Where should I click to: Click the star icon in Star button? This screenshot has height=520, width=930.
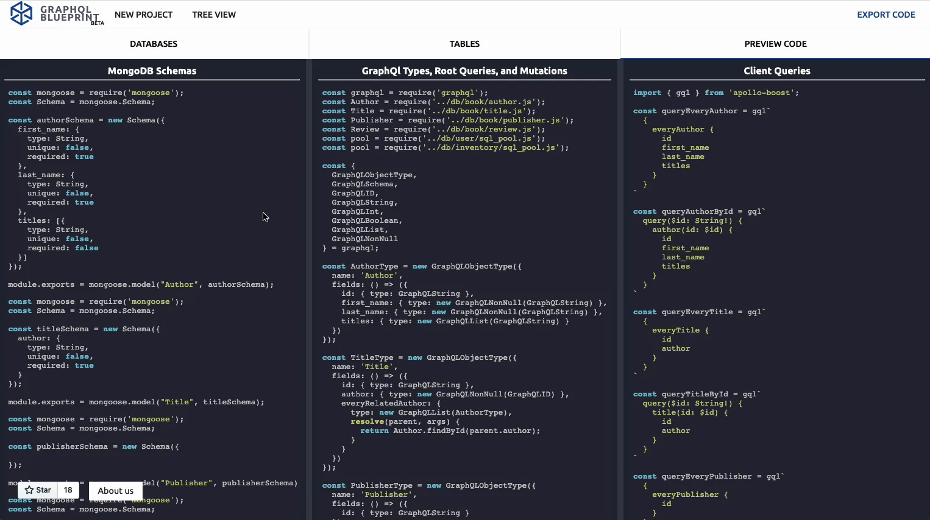tap(29, 490)
